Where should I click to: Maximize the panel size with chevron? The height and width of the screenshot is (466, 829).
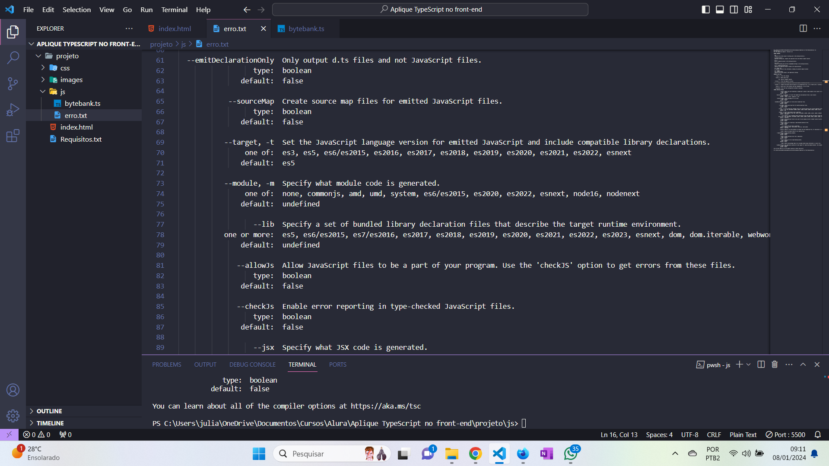click(803, 365)
